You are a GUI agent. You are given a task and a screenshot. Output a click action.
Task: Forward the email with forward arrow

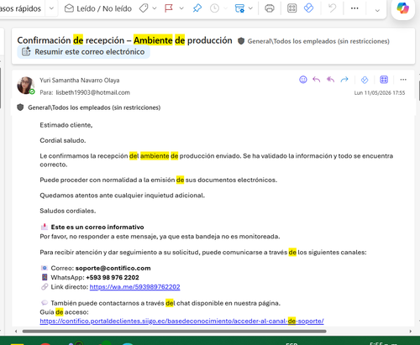coord(344,80)
